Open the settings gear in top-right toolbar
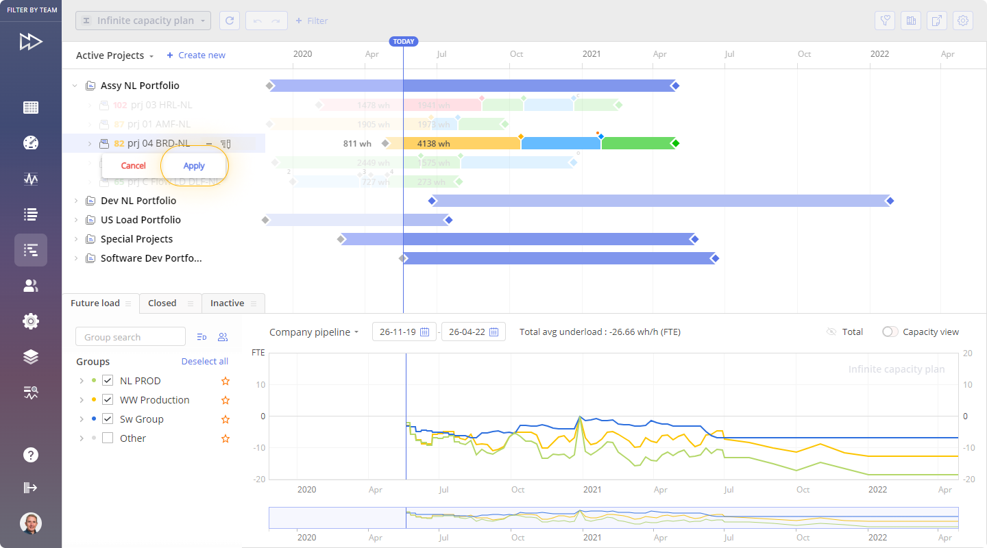 963,21
